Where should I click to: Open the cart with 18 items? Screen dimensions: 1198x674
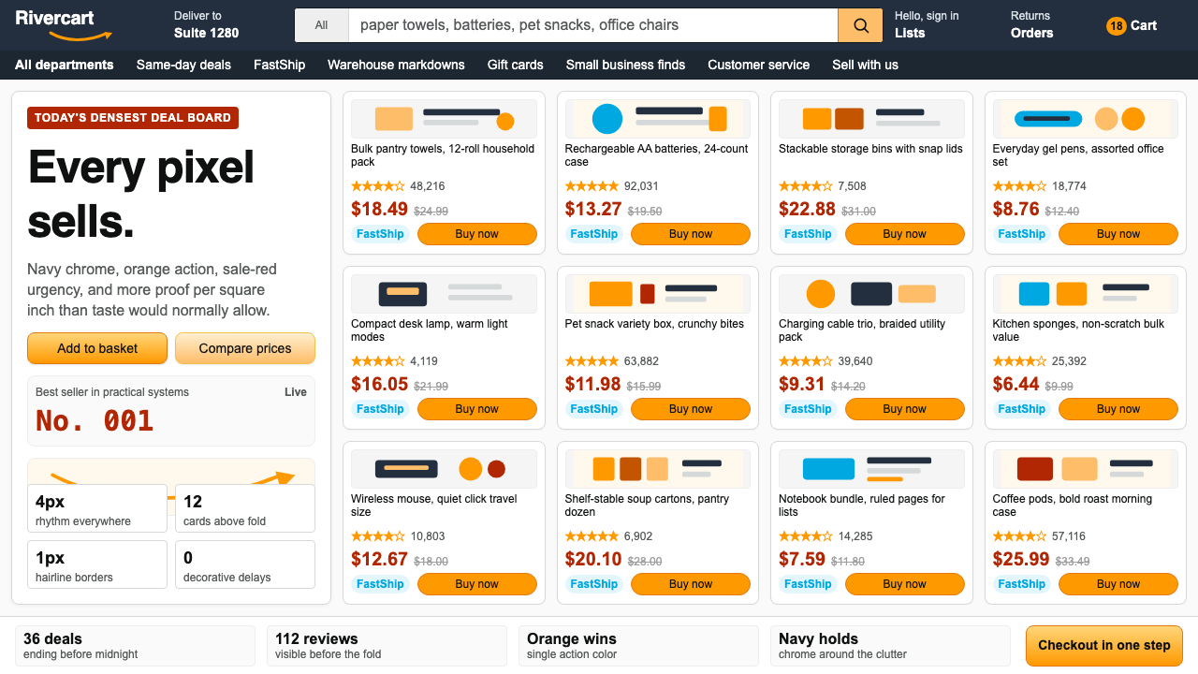point(1132,25)
